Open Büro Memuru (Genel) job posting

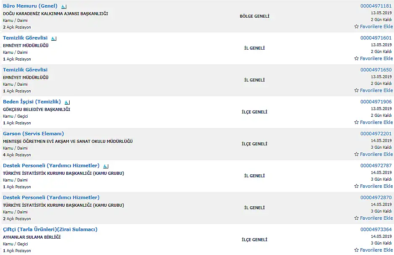30,6
